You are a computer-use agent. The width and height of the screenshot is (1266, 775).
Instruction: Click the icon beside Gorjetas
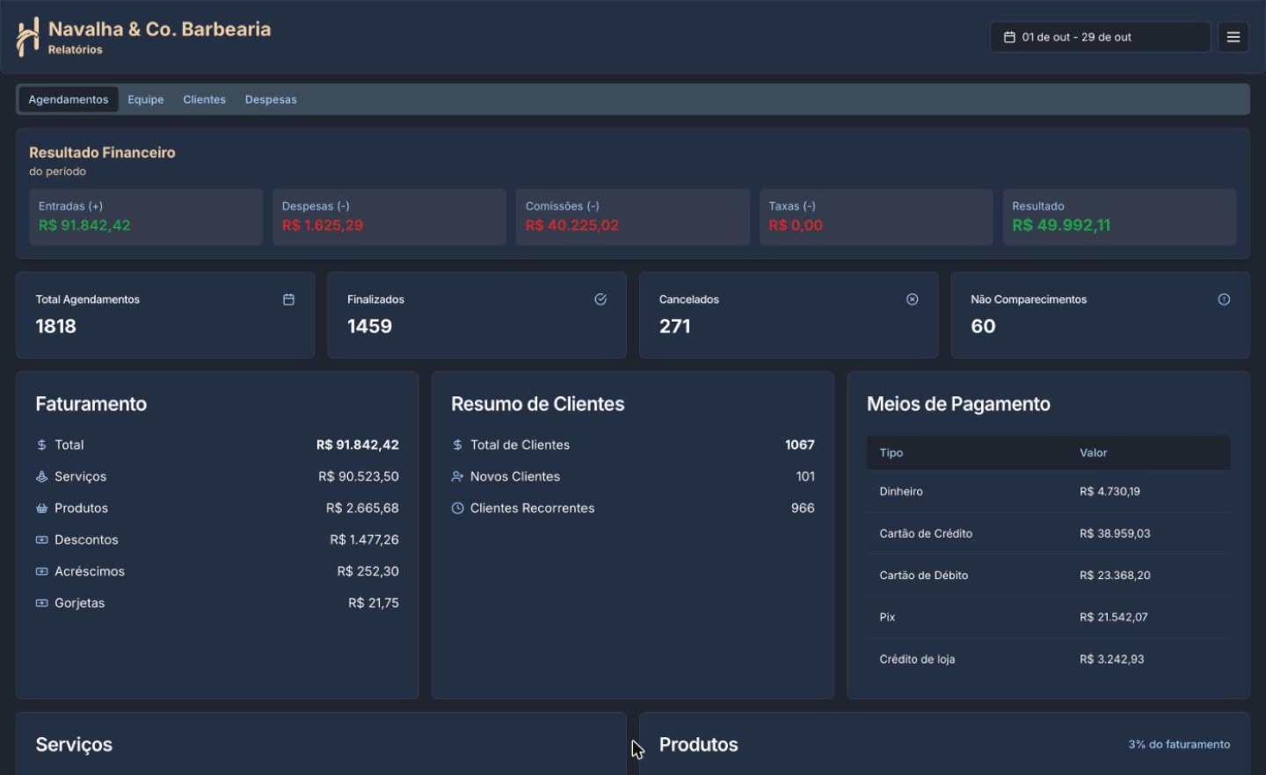point(41,604)
